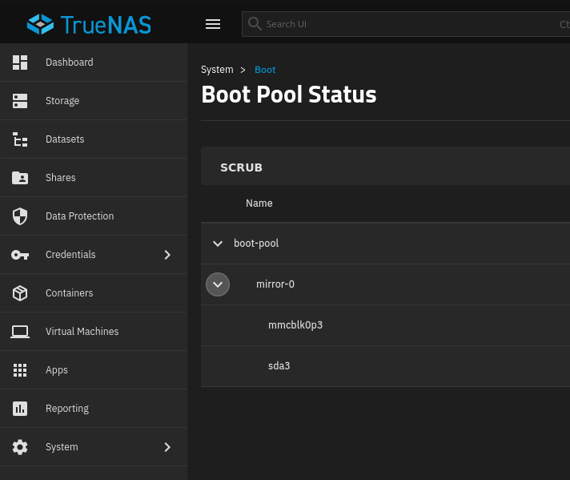The height and width of the screenshot is (480, 570).
Task: Open the Storage menu item
Action: click(62, 101)
